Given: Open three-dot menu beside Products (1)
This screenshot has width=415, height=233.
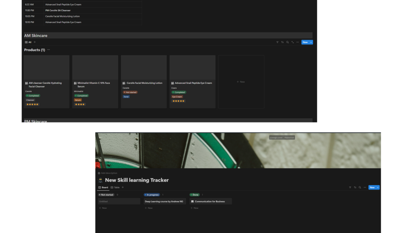Looking at the screenshot, I should click(x=48, y=49).
